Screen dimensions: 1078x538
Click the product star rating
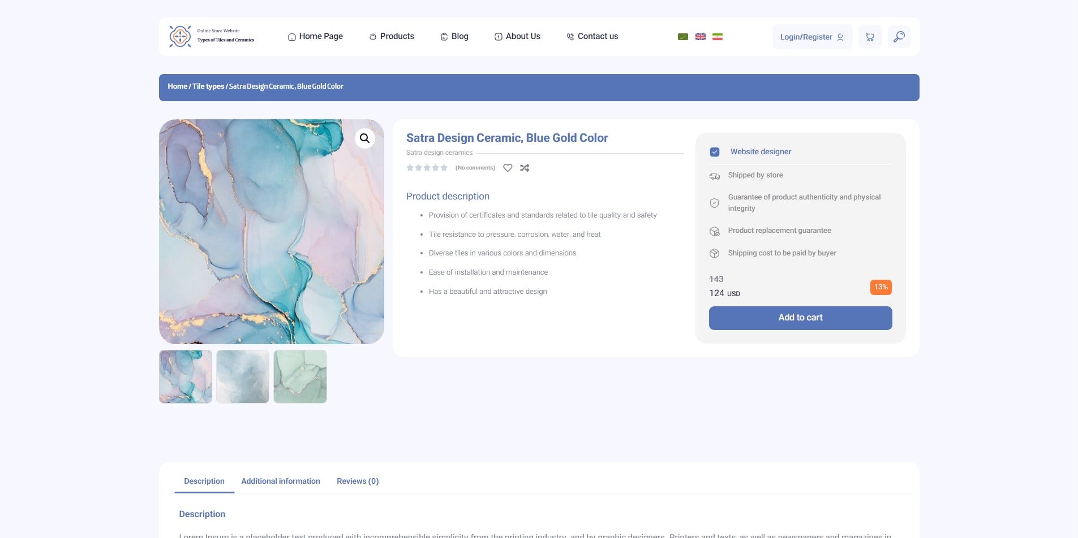[x=427, y=168]
